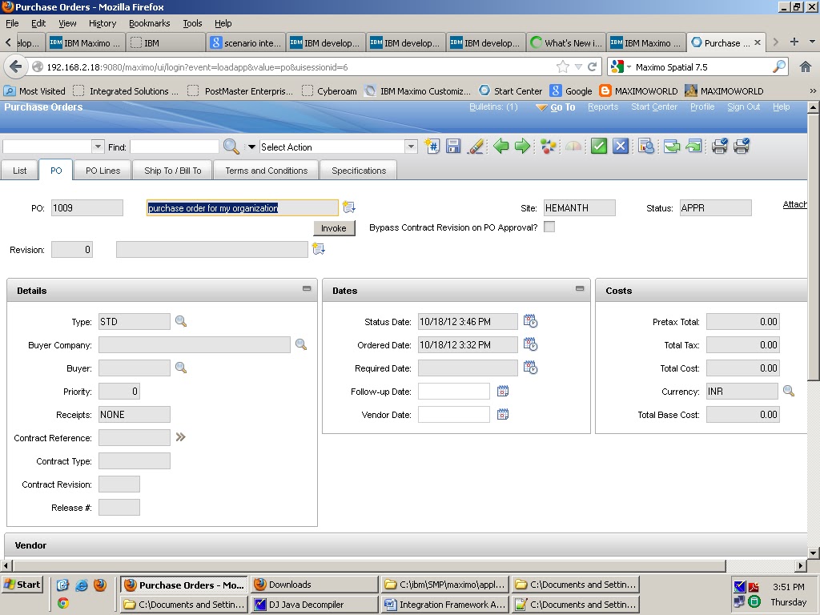Check Bypass Contract Revision on PO Approval
Viewport: 820px width, 615px height.
coord(549,227)
